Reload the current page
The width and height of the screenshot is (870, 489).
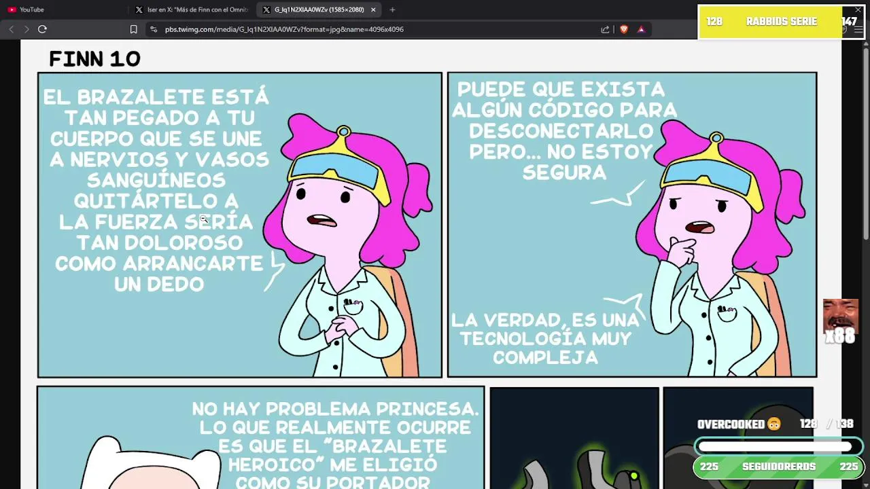click(42, 29)
